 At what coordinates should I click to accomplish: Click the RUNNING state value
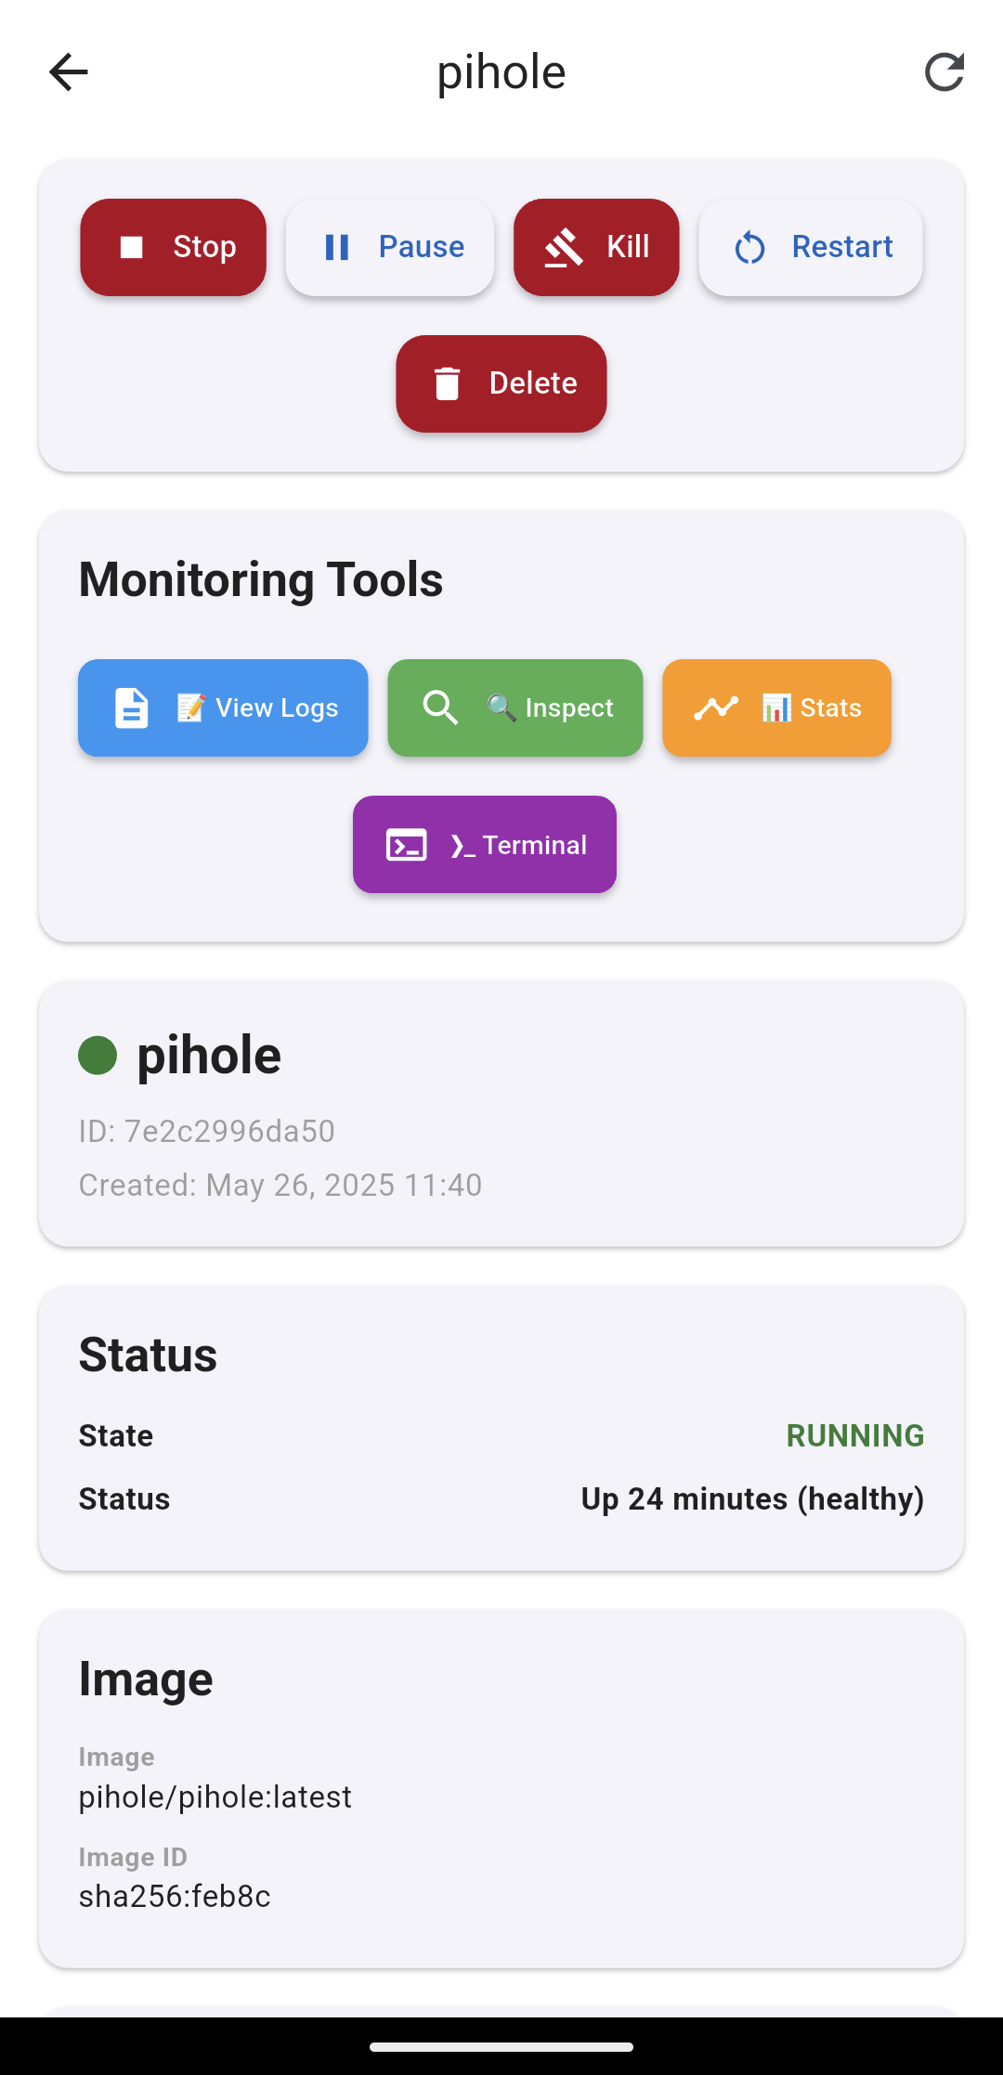coord(855,1435)
